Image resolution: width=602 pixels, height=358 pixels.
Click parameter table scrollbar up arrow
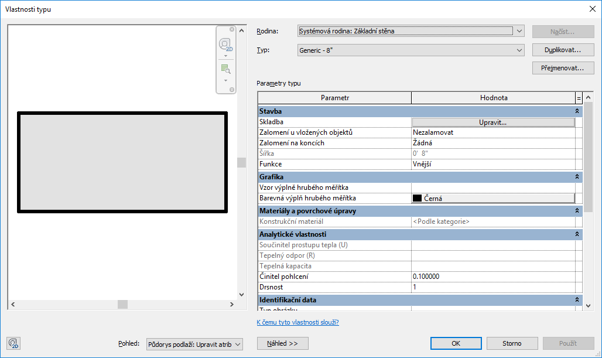[588, 98]
